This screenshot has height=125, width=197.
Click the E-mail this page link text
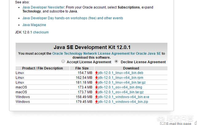179,124
